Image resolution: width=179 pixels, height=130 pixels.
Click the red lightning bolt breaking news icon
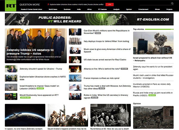pyautogui.click(x=48, y=4)
